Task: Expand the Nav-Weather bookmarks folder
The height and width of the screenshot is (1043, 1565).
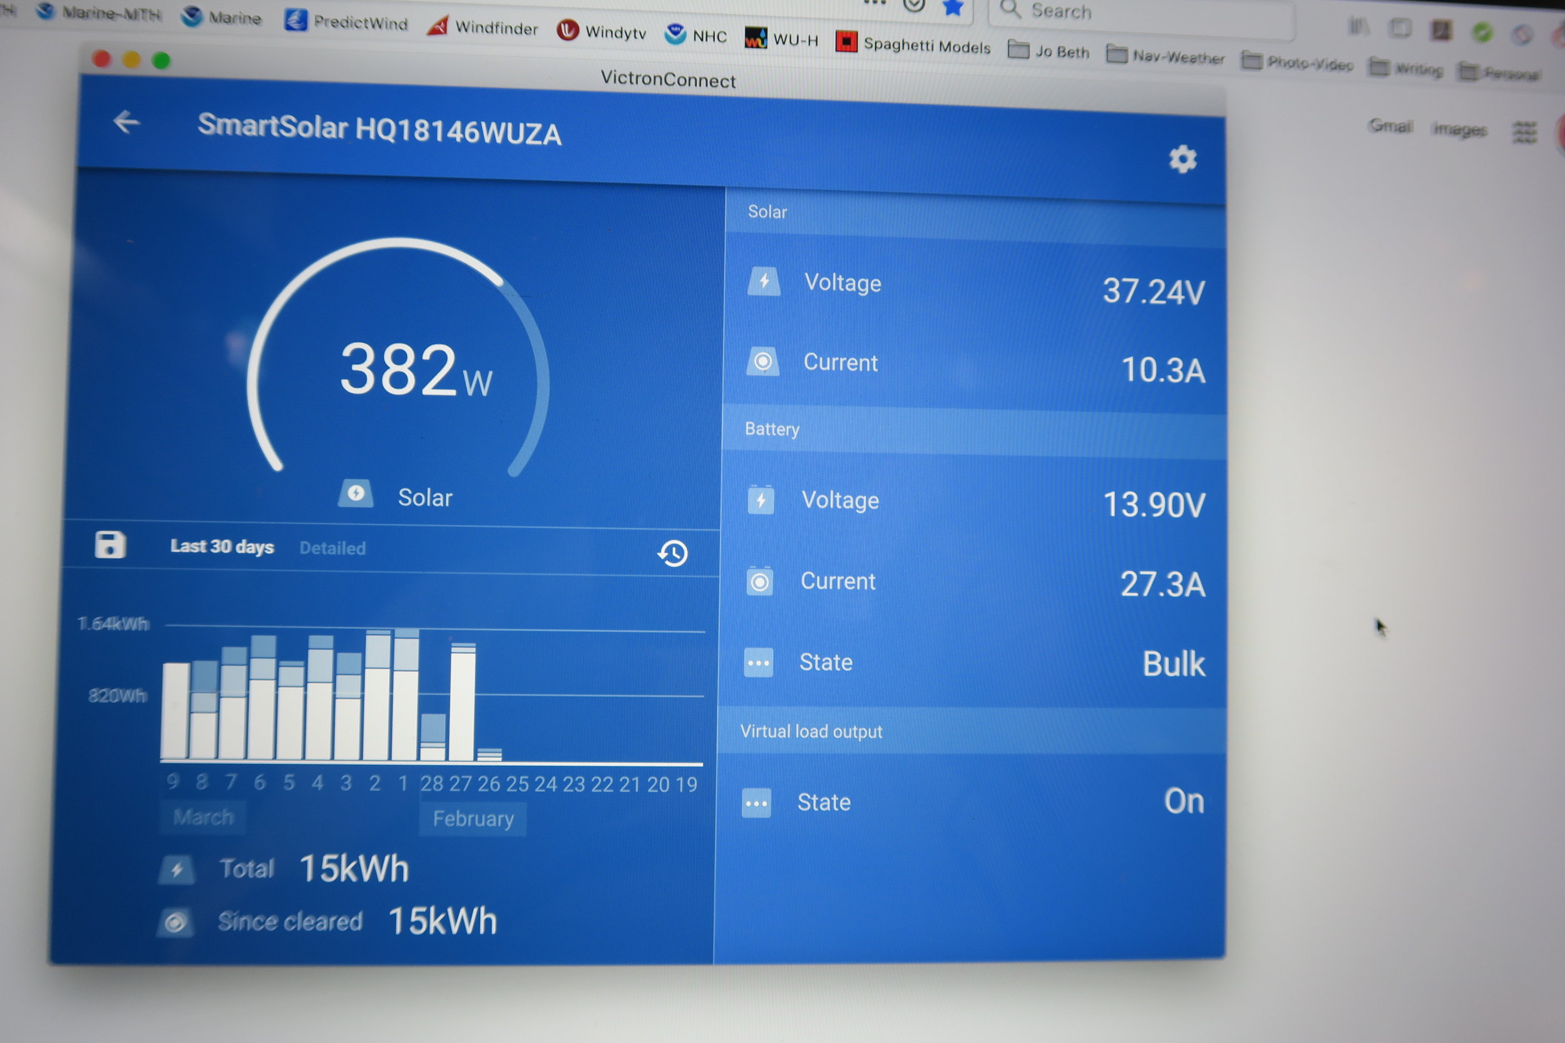Action: (x=1165, y=56)
